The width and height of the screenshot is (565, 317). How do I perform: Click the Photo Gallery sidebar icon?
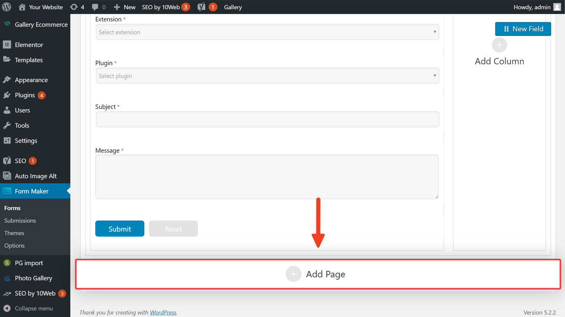8,278
